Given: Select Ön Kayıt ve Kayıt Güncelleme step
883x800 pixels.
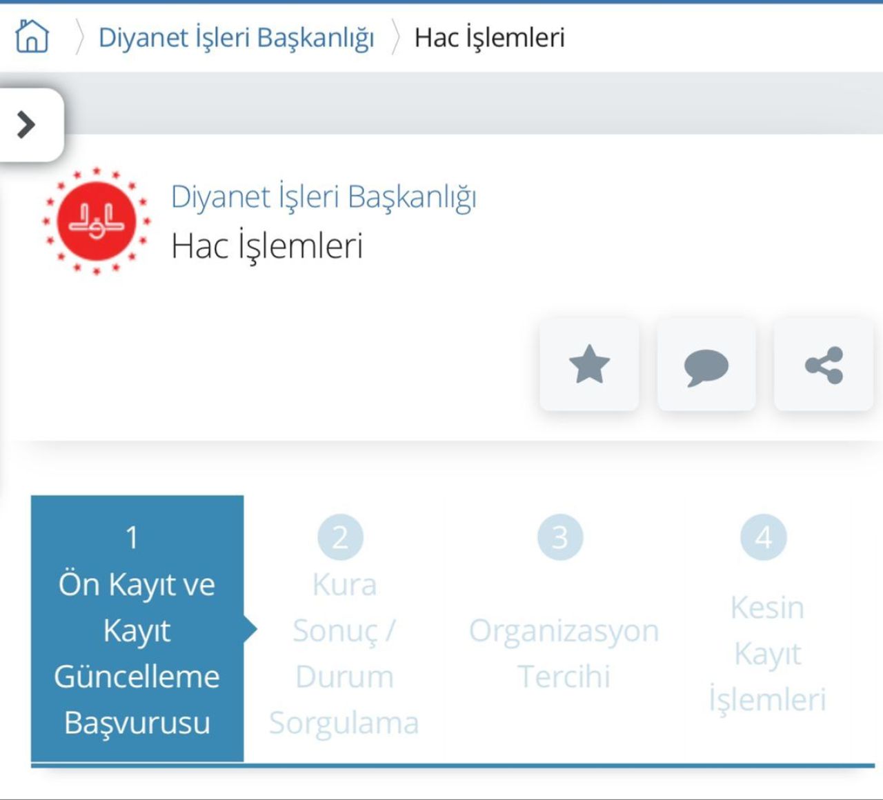Looking at the screenshot, I should 137,628.
